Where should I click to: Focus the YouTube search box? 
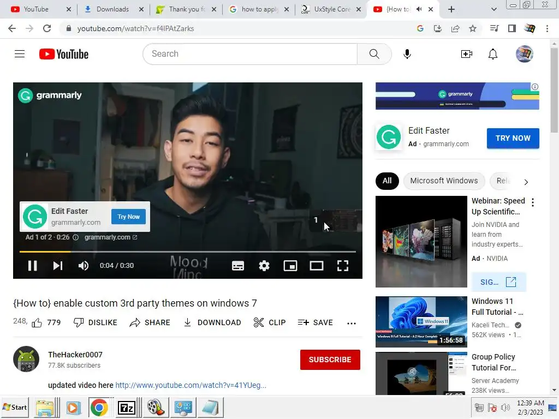[250, 54]
